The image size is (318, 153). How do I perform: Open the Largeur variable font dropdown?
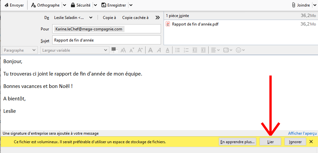click(x=74, y=50)
